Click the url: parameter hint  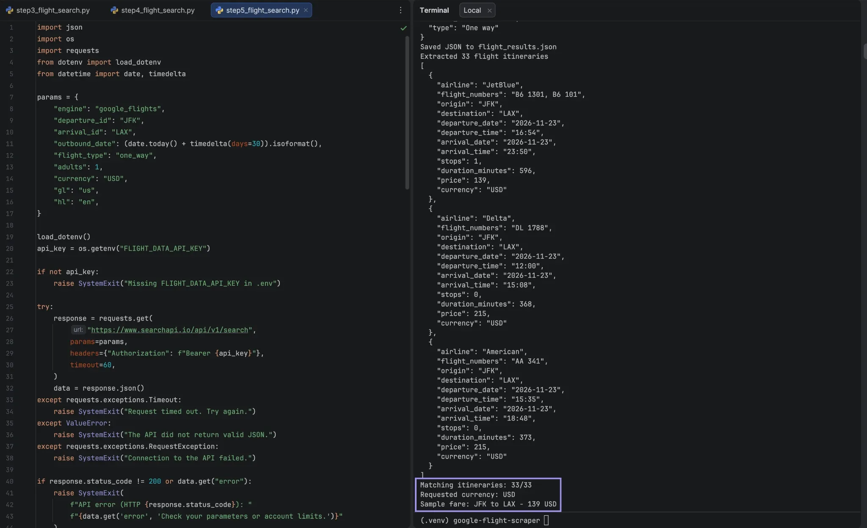pyautogui.click(x=78, y=330)
